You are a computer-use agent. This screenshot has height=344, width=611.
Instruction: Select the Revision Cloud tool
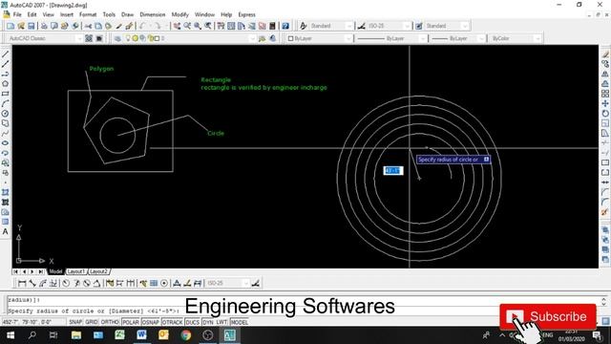[x=6, y=123]
